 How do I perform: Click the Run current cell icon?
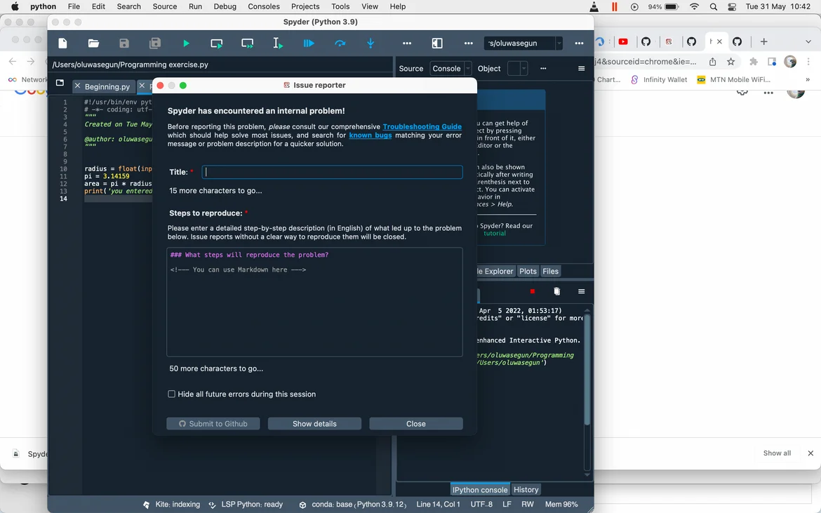tap(217, 44)
